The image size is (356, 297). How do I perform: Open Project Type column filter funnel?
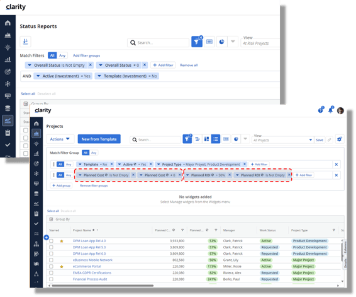point(334,230)
